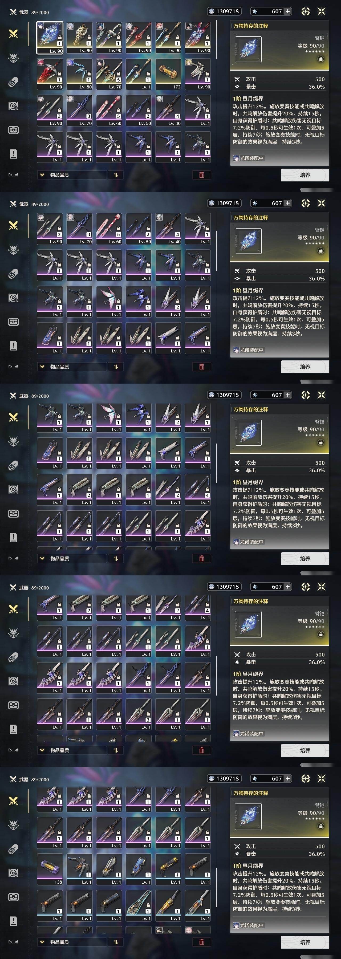Viewport: 341px width, 959px height.
Task: Select the purple tube item numbered 138
Action: coord(50,869)
